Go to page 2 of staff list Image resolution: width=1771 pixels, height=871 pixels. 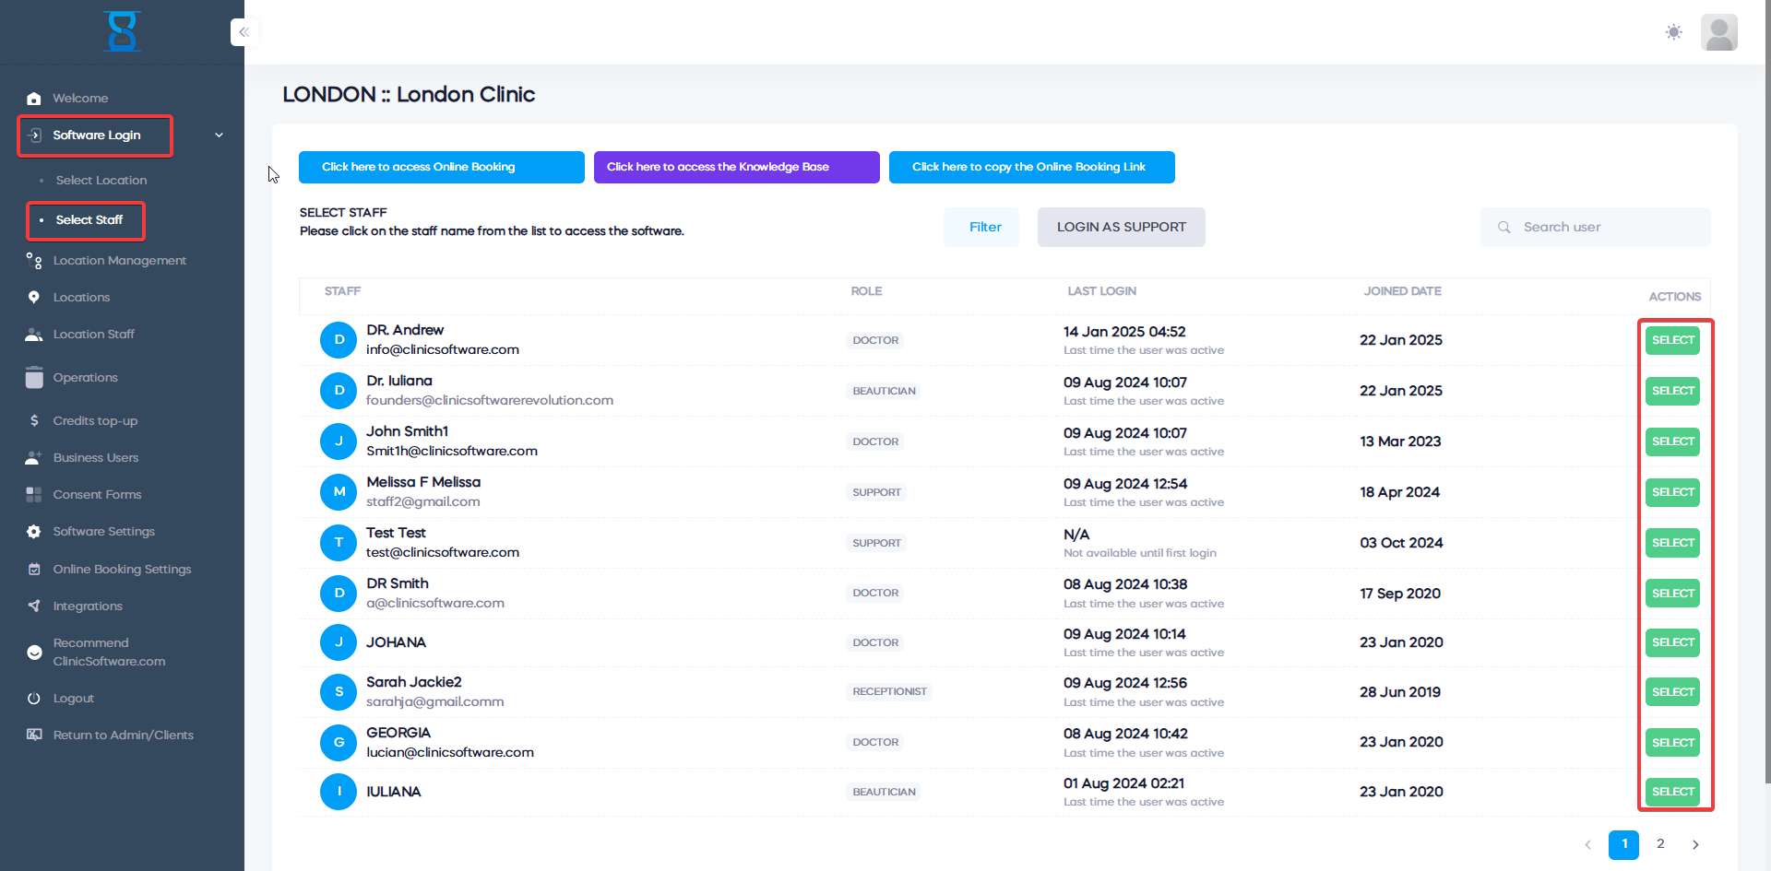[x=1660, y=844]
